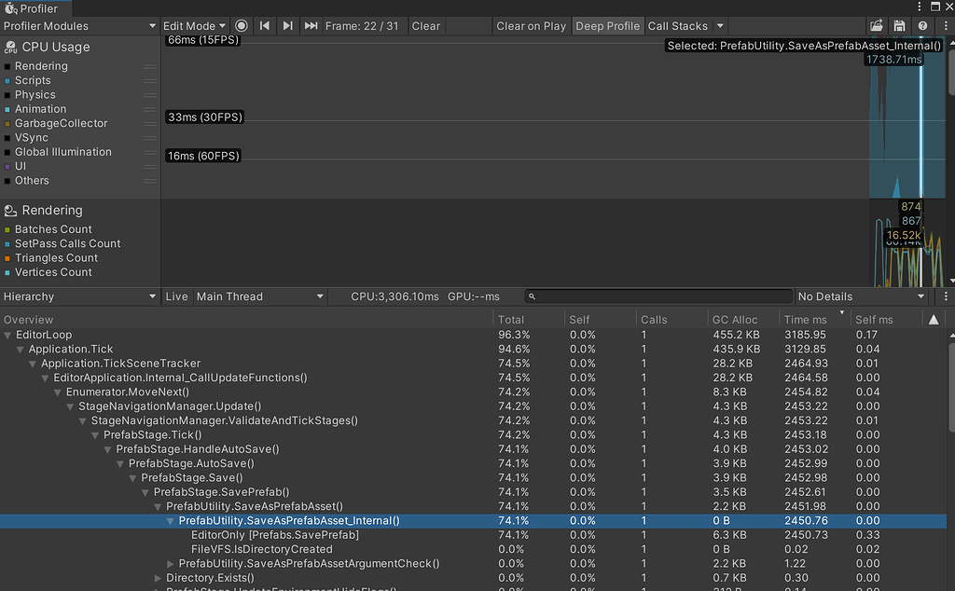Toggle the Live view in the hierarchy toolbar

tap(176, 295)
